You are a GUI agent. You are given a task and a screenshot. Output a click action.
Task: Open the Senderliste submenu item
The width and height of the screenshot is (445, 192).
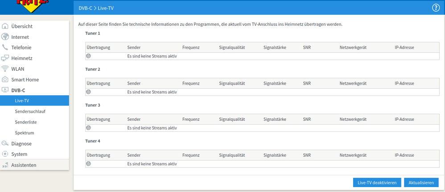point(26,122)
